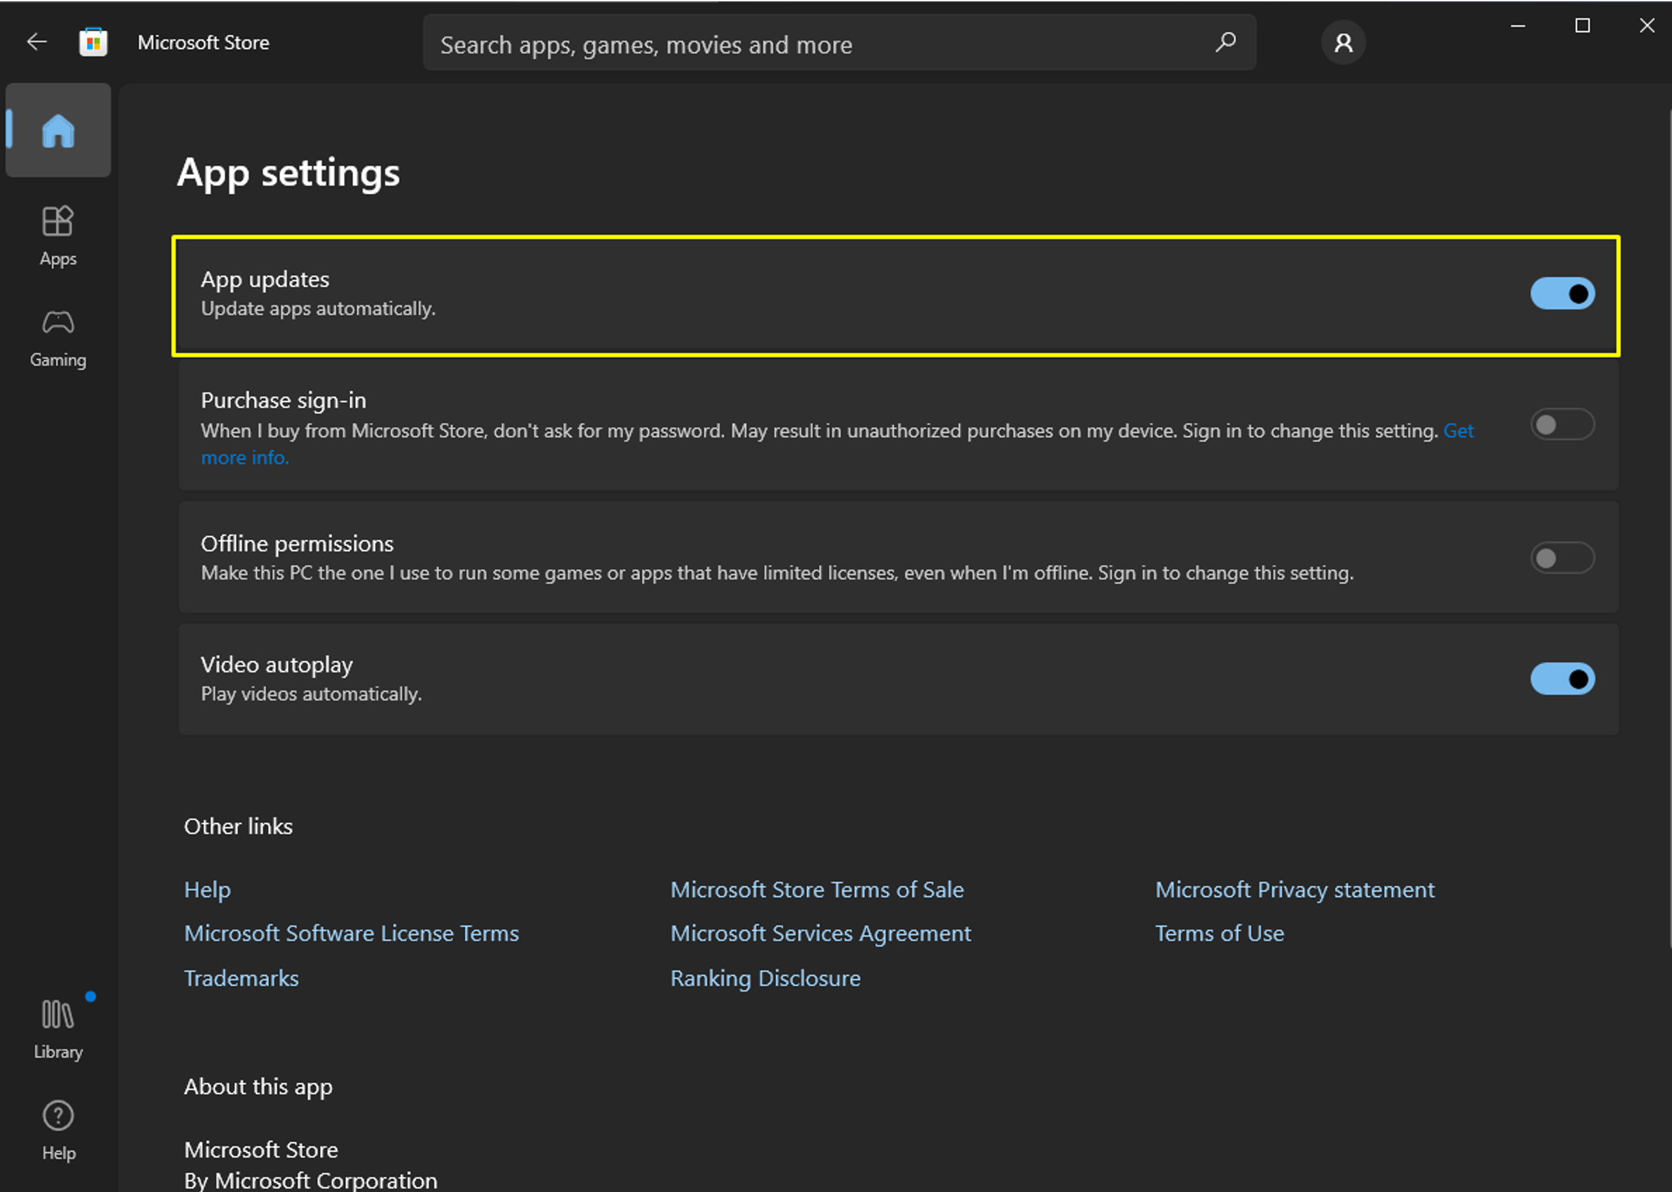1672x1192 pixels.
Task: Expand Offline permissions toggle setting
Action: (1565, 556)
